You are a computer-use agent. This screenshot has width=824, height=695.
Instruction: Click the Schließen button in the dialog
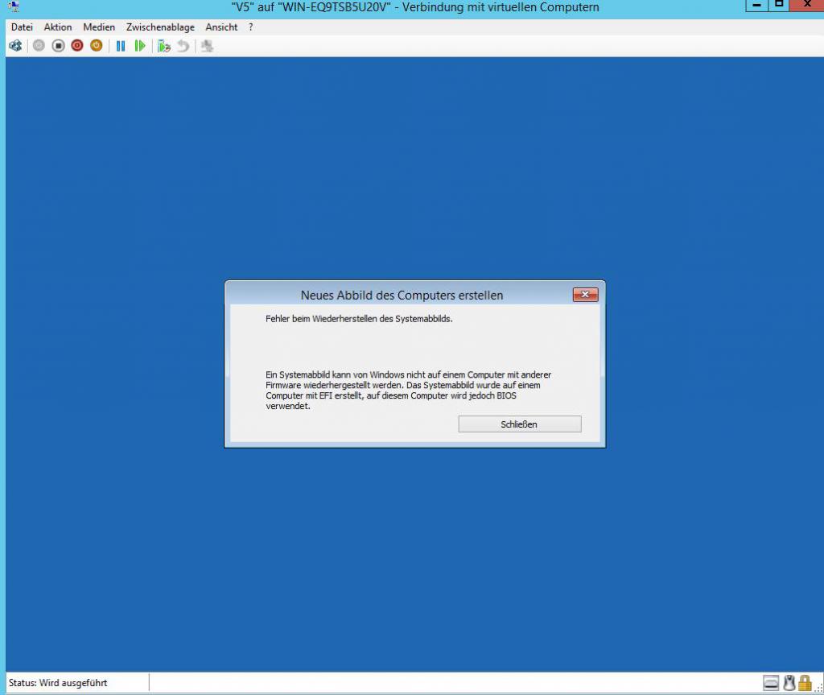click(520, 424)
